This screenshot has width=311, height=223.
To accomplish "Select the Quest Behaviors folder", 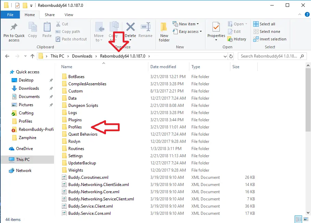I will 83,134.
